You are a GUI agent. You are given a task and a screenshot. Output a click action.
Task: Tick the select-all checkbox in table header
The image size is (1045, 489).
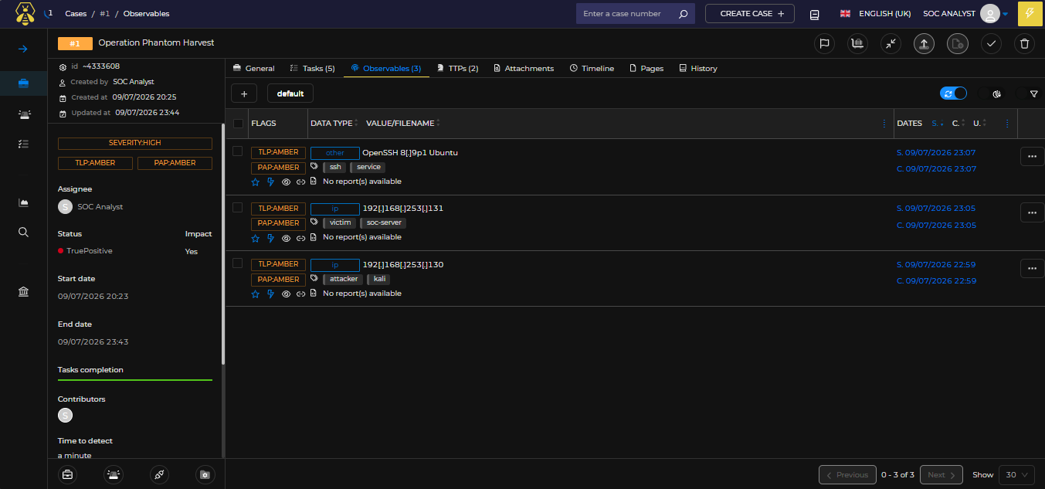click(238, 124)
